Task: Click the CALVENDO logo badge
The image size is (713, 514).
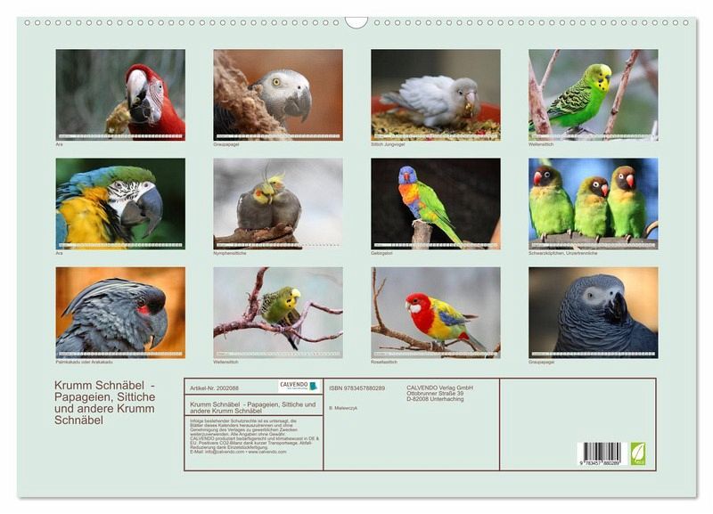Action: click(x=299, y=387)
